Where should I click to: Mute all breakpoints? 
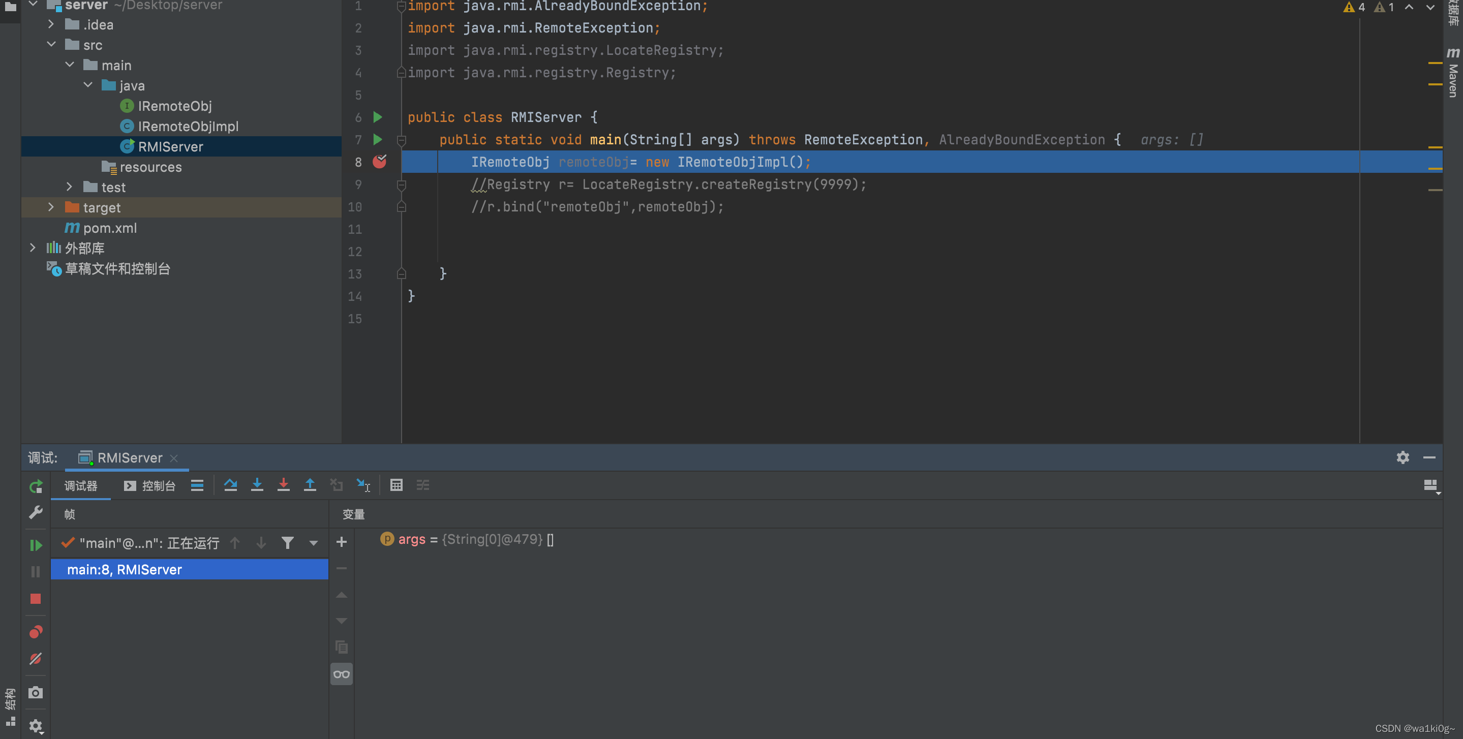pyautogui.click(x=36, y=658)
